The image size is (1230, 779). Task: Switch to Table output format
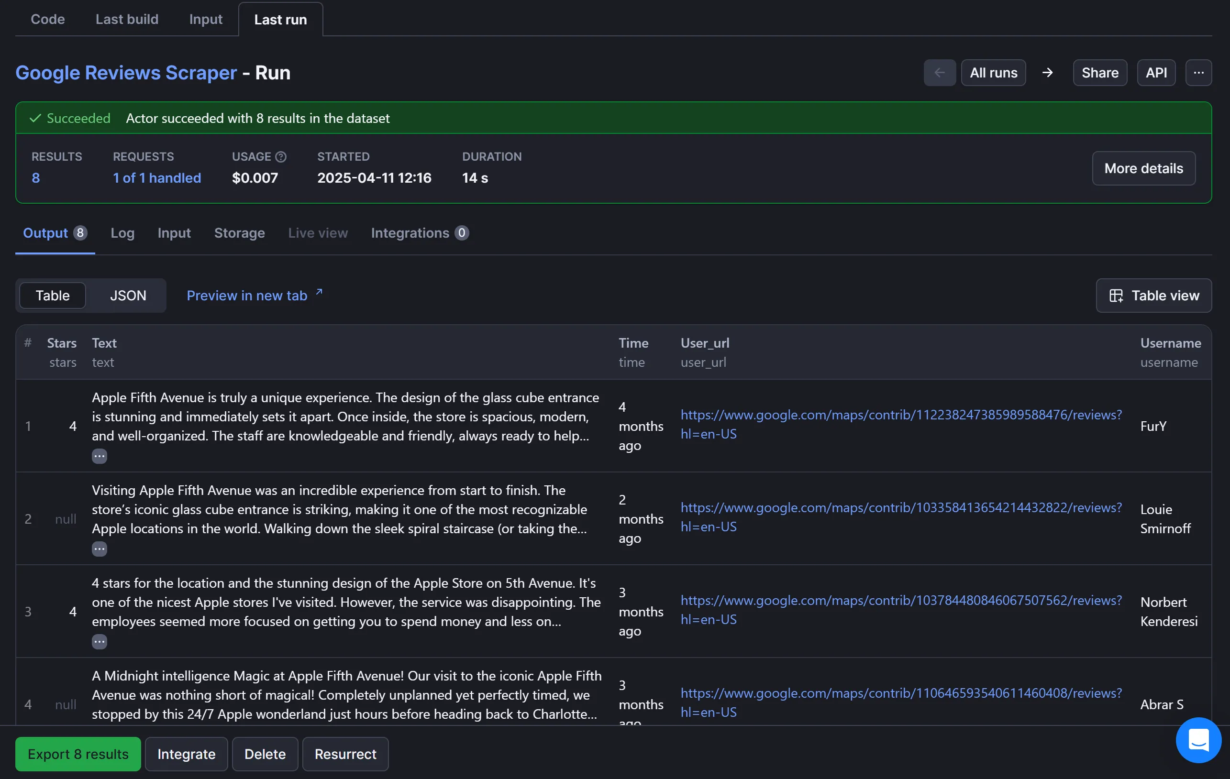tap(53, 295)
